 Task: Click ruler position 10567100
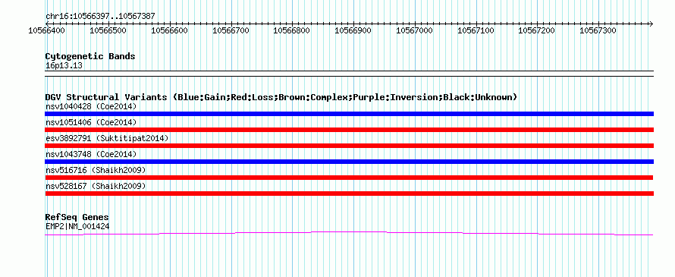click(476, 30)
